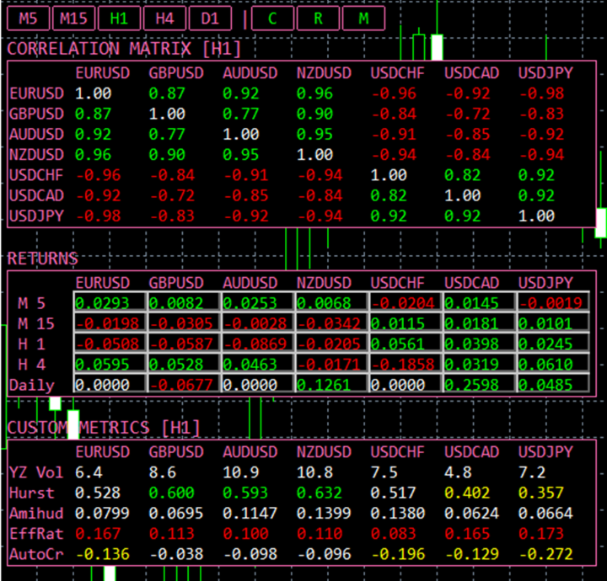Viewport: 607px width, 581px height.
Task: Select the Hurst metric row label
Action: click(32, 493)
